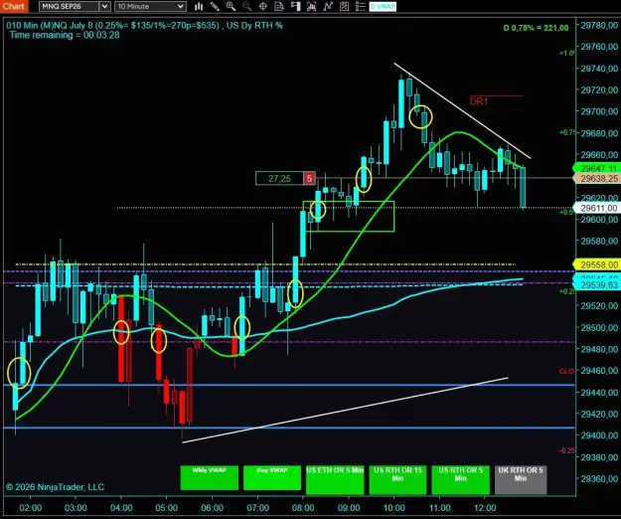Open the bar type chart style icon
The width and height of the screenshot is (621, 519).
coord(199,6)
